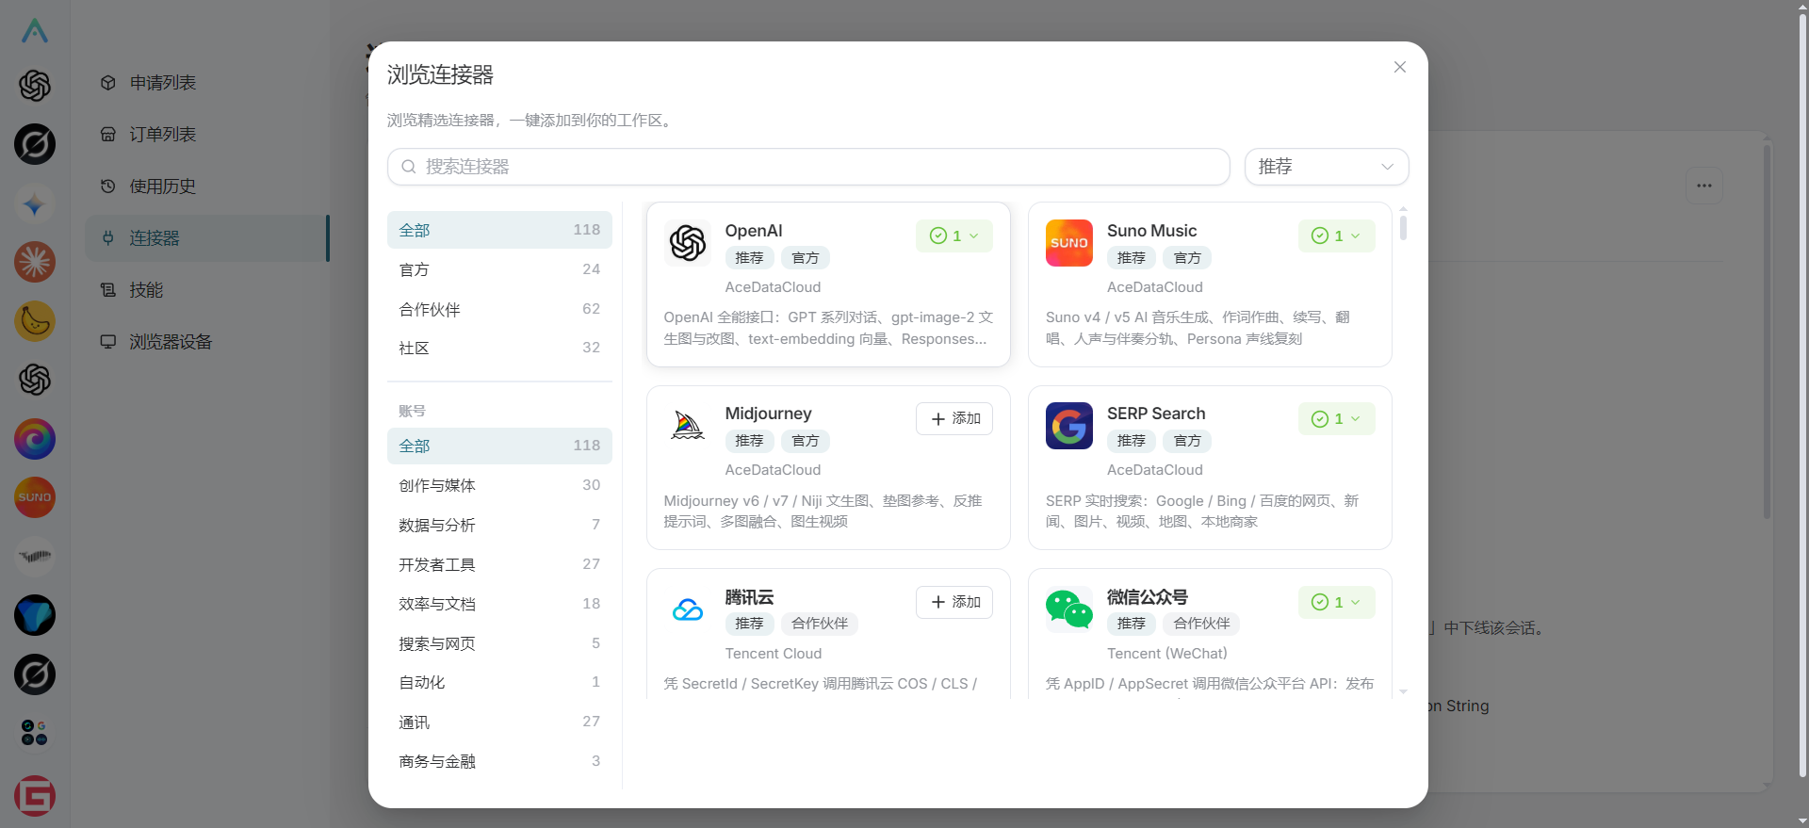Image resolution: width=1809 pixels, height=828 pixels.
Task: Focus the 搜索连接器 search field
Action: (x=808, y=167)
